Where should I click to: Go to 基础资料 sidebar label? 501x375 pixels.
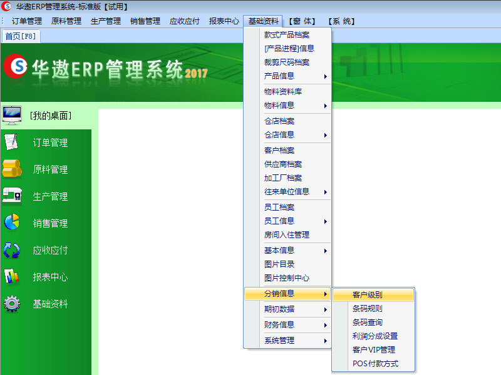coord(50,304)
